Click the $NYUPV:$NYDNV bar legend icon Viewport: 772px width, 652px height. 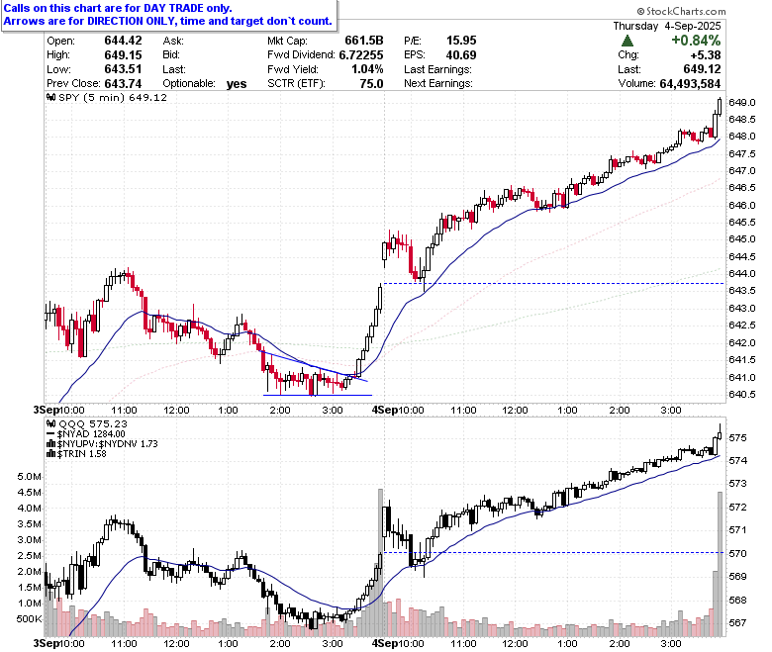coord(50,444)
